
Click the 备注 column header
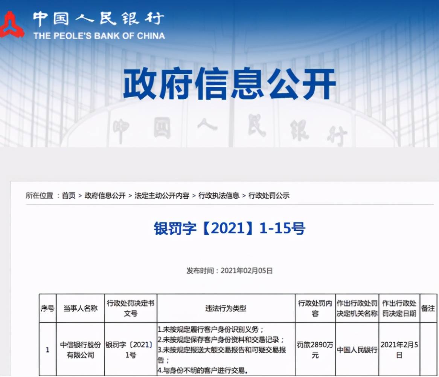[x=428, y=308]
